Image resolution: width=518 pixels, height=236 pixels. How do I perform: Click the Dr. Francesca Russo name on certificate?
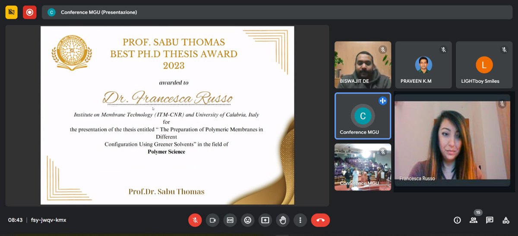[x=167, y=98]
